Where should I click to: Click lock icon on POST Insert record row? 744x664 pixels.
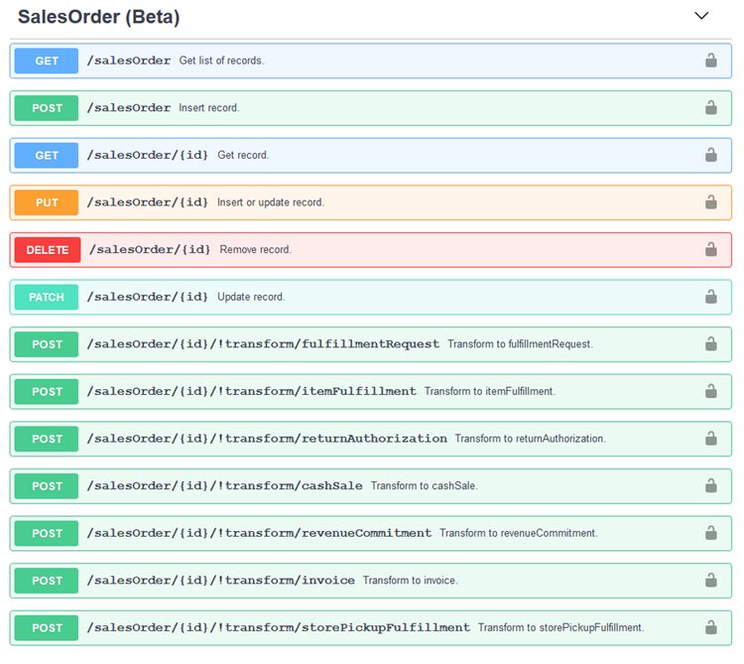tap(711, 107)
